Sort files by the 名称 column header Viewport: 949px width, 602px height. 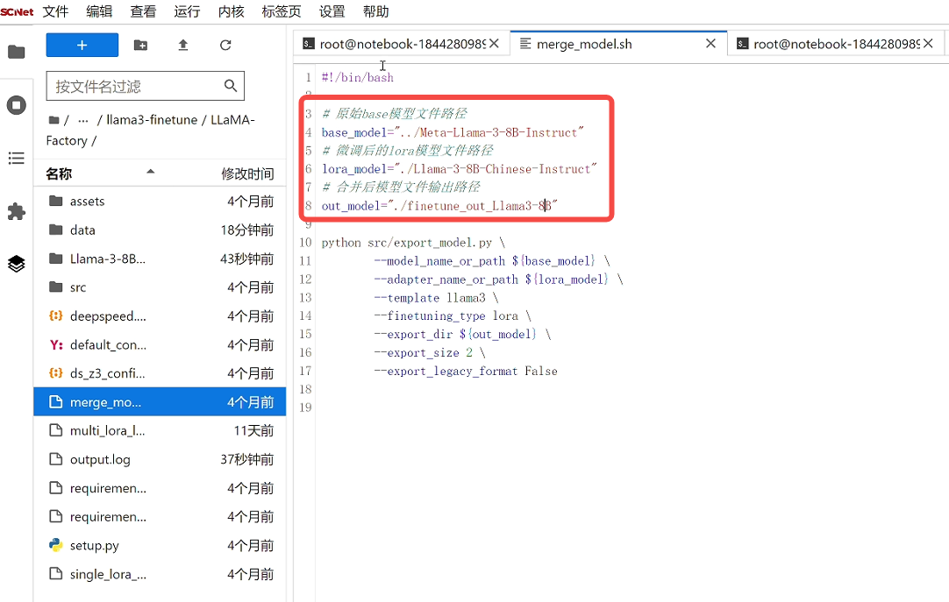[59, 174]
